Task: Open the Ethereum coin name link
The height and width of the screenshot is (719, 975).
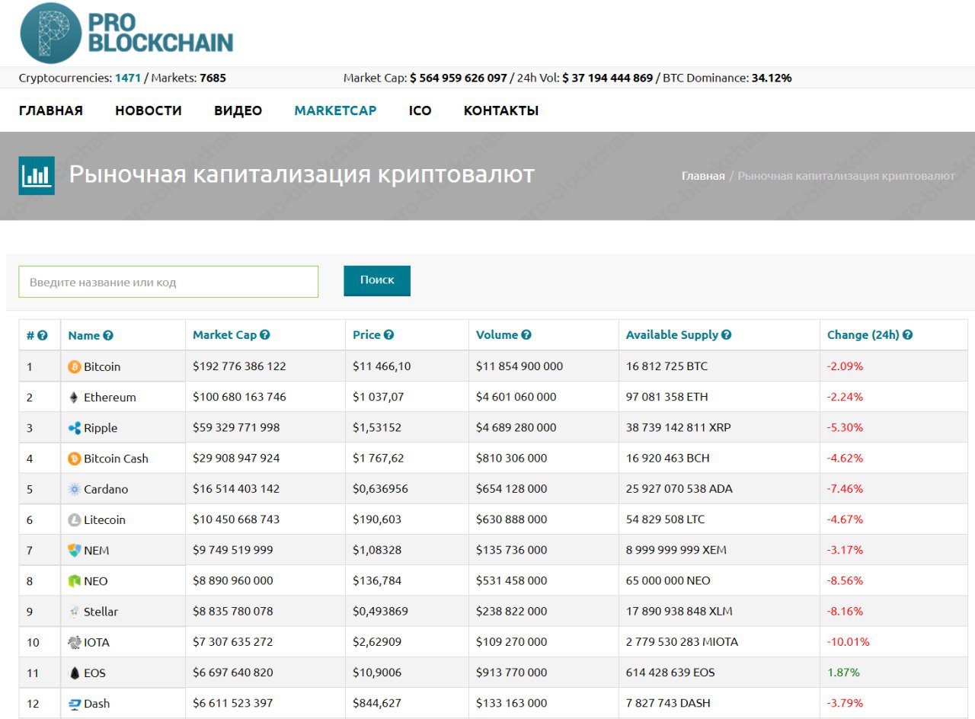Action: point(110,398)
